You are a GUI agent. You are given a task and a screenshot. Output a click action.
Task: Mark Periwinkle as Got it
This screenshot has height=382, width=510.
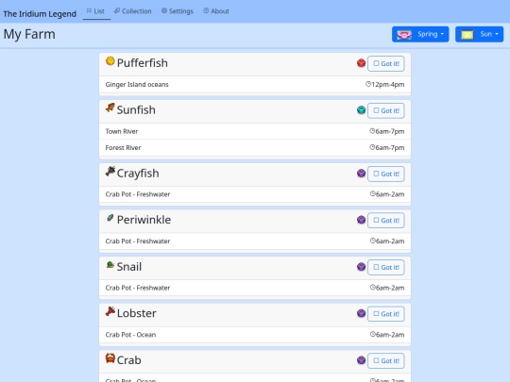(x=386, y=221)
